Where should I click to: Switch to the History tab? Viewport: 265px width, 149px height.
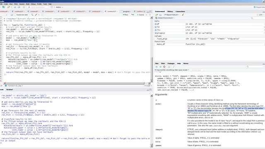170,12
